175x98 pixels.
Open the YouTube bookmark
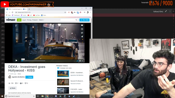point(36,15)
